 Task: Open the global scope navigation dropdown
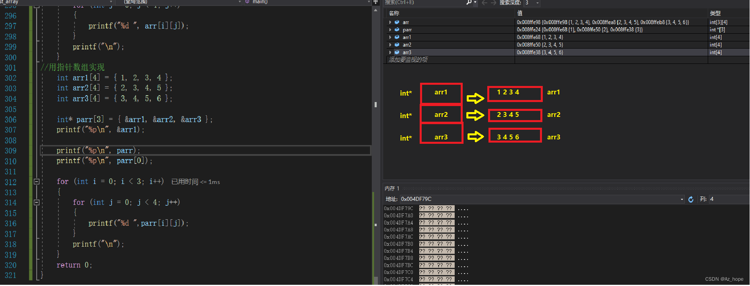point(240,2)
